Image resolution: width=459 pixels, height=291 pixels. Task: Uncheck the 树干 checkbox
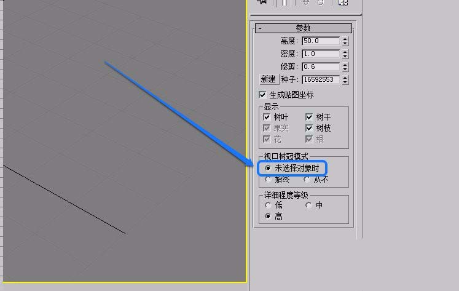click(309, 117)
